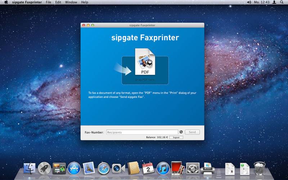Screen dimensions: 288x180
Task: Open the Window menu
Action: tap(71, 2)
